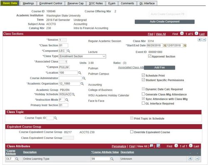Click the Start Date field 08/20/2018
Viewport: 208px width, 165px height.
point(155,46)
